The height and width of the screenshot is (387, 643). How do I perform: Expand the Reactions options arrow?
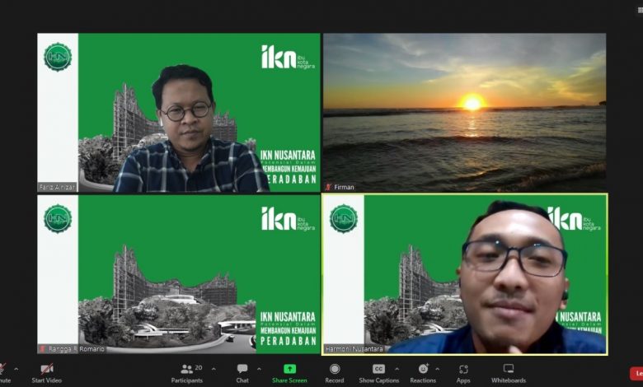[x=438, y=369]
